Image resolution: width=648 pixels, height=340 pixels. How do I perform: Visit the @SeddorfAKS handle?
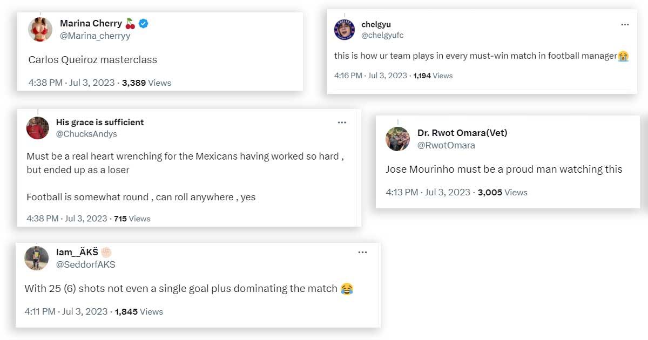[85, 264]
